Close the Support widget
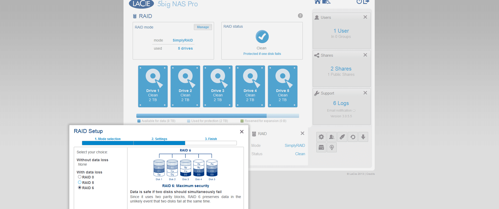The image size is (499, 209). (x=365, y=93)
